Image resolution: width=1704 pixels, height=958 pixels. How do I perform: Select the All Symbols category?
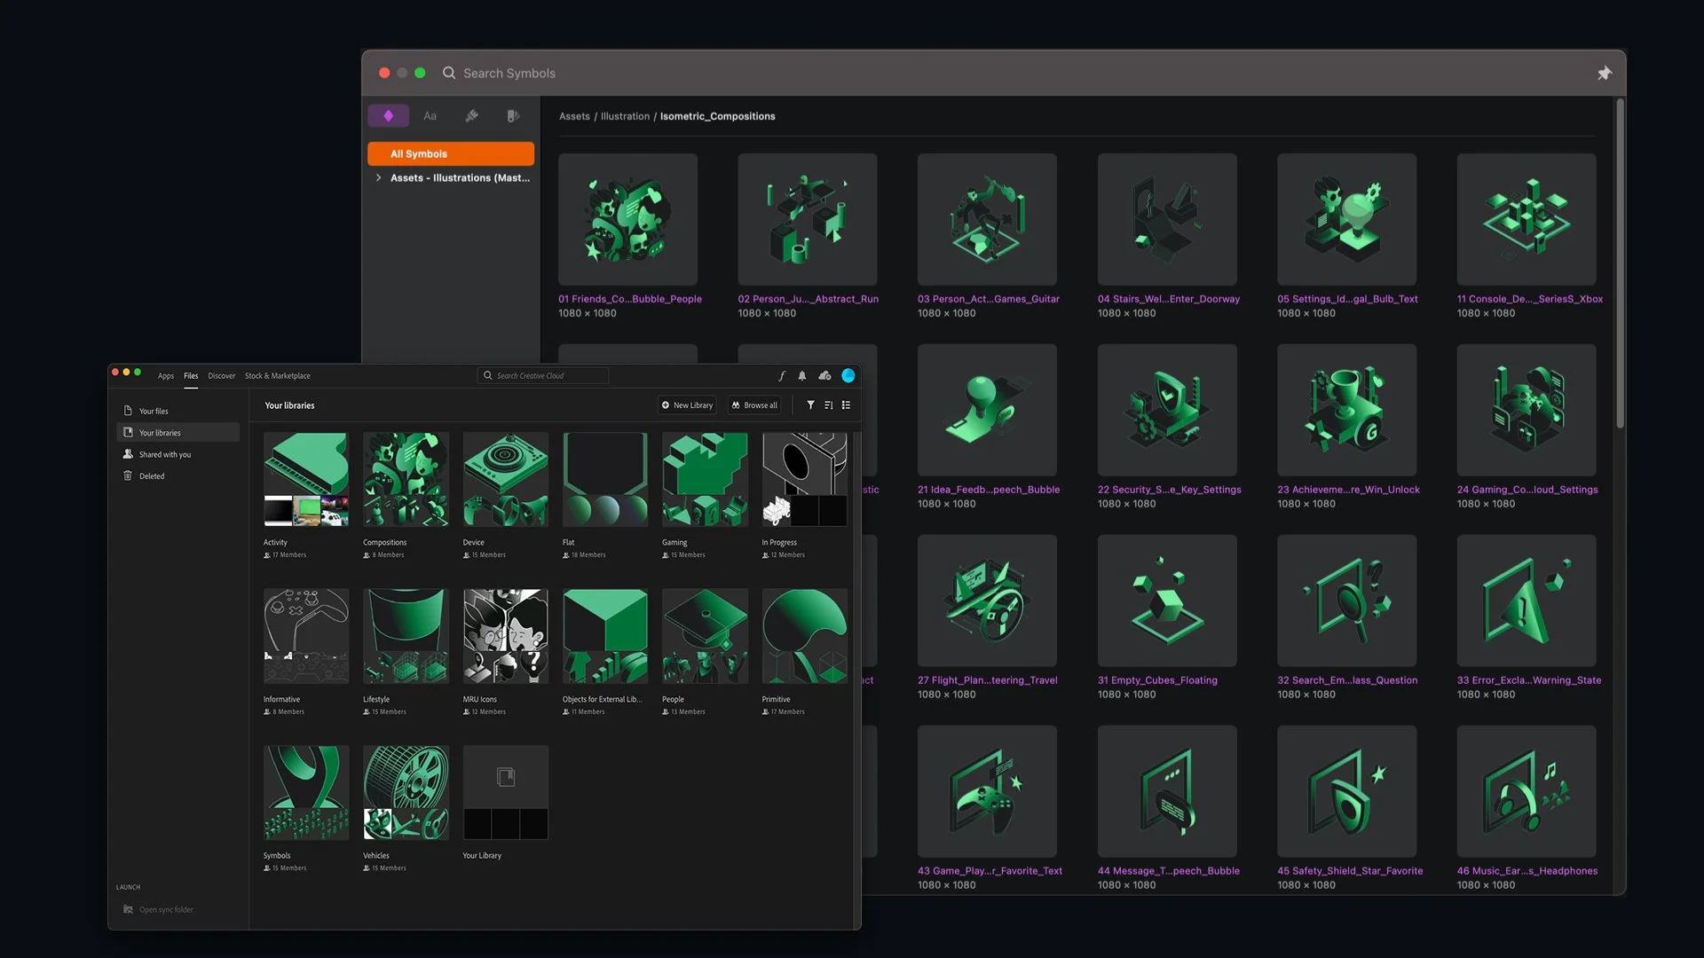(x=451, y=154)
